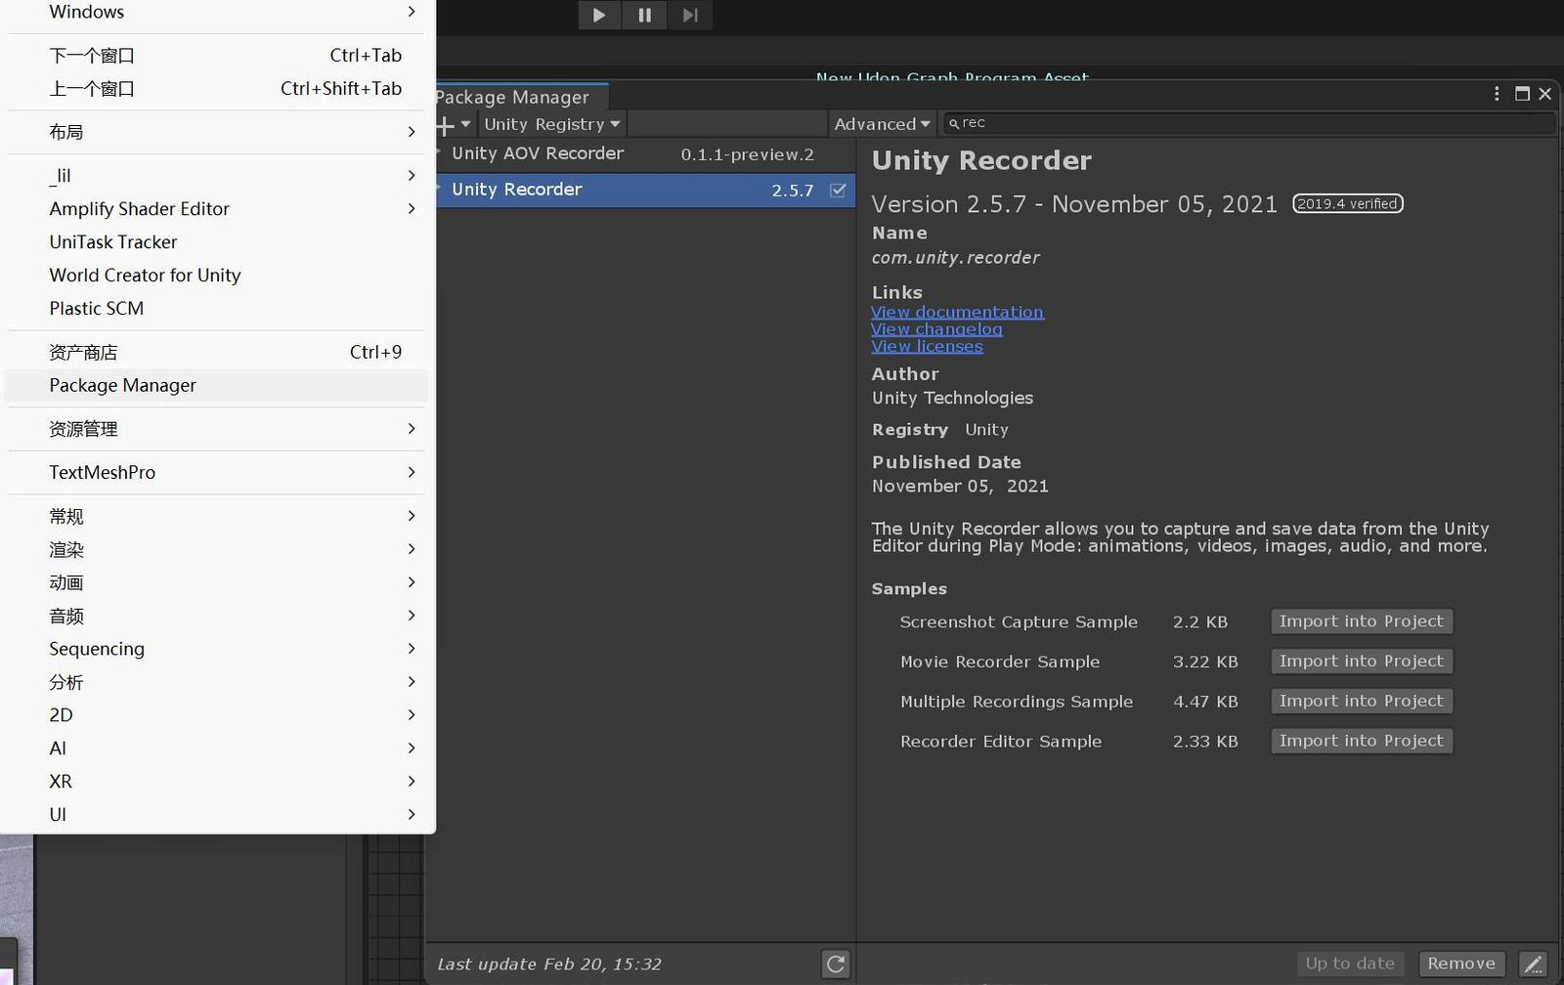Open 资产商店 menu item

point(217,352)
